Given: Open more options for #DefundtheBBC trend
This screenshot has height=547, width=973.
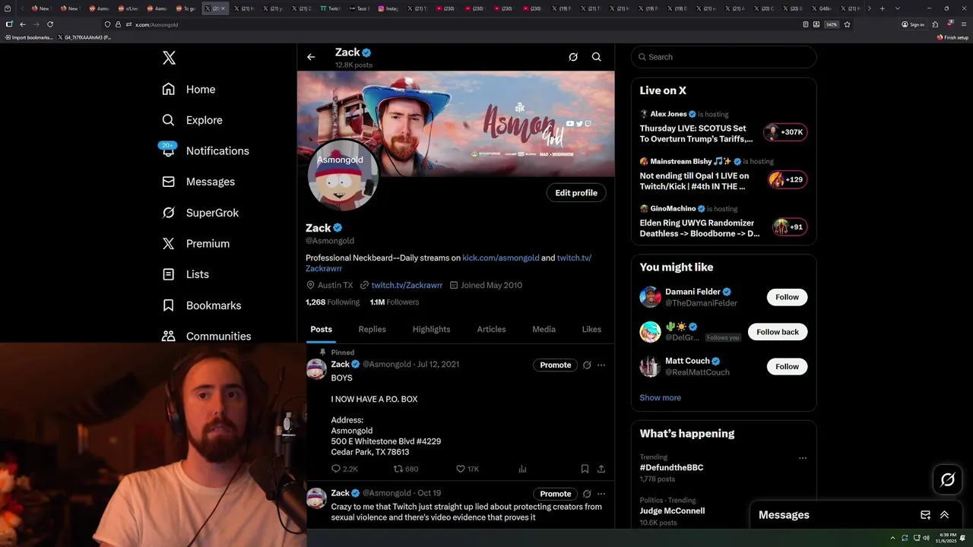Looking at the screenshot, I should click(x=802, y=458).
